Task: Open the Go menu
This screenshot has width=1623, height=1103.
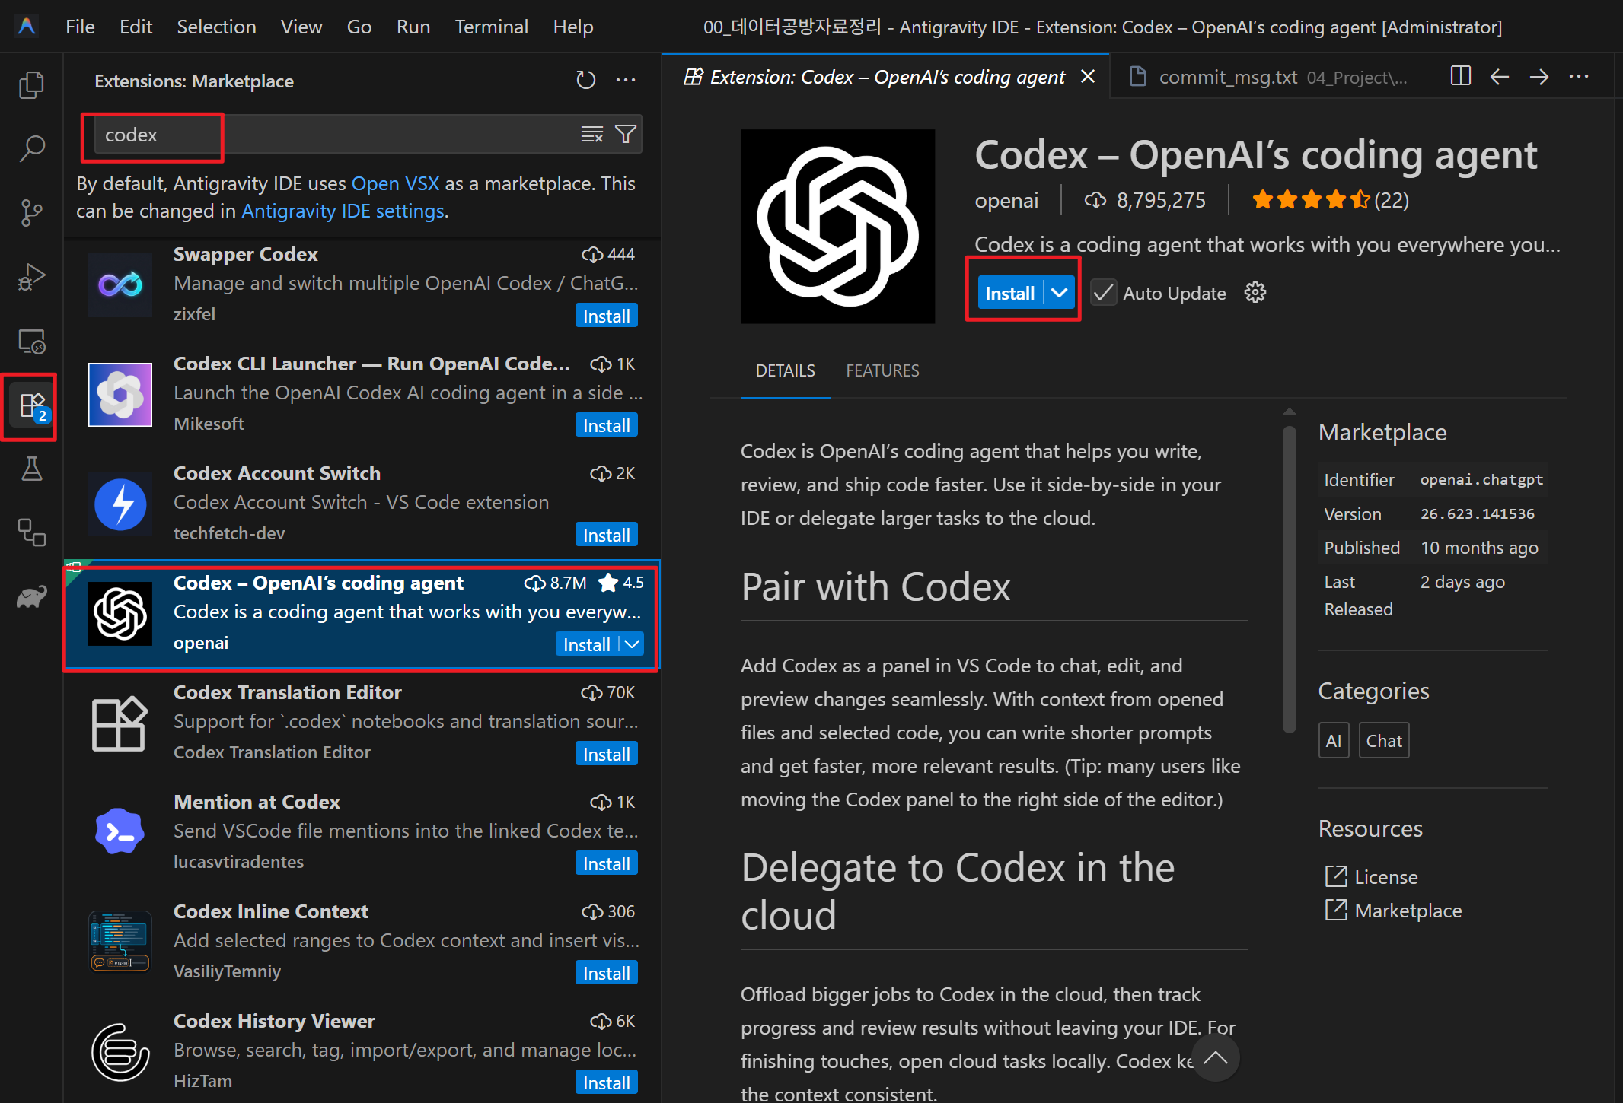Action: (359, 27)
